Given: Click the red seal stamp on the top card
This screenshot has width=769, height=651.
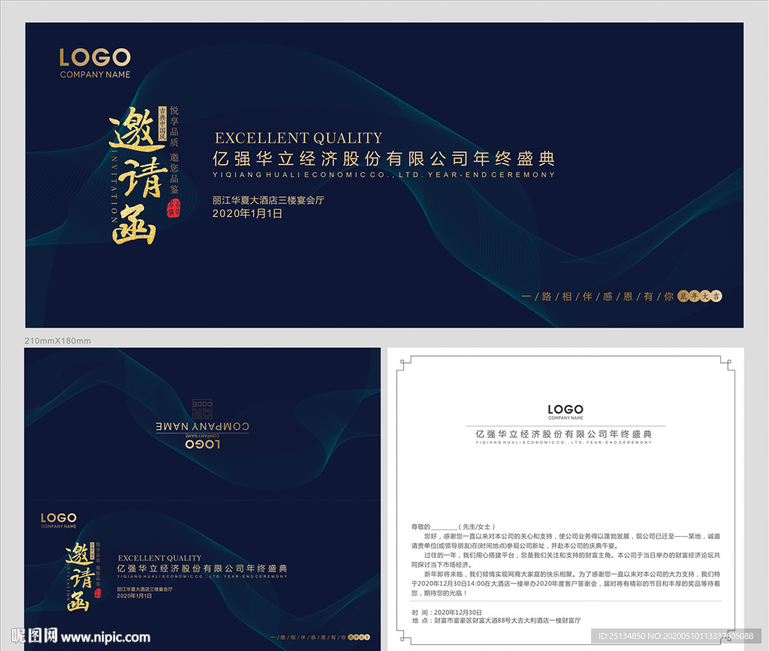Looking at the screenshot, I should coord(173,208).
